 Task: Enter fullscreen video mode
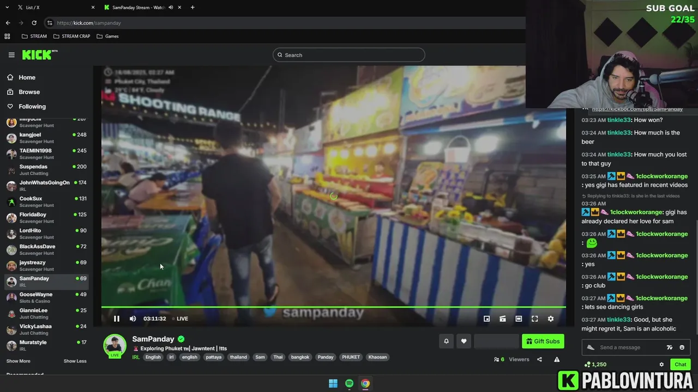click(534, 318)
